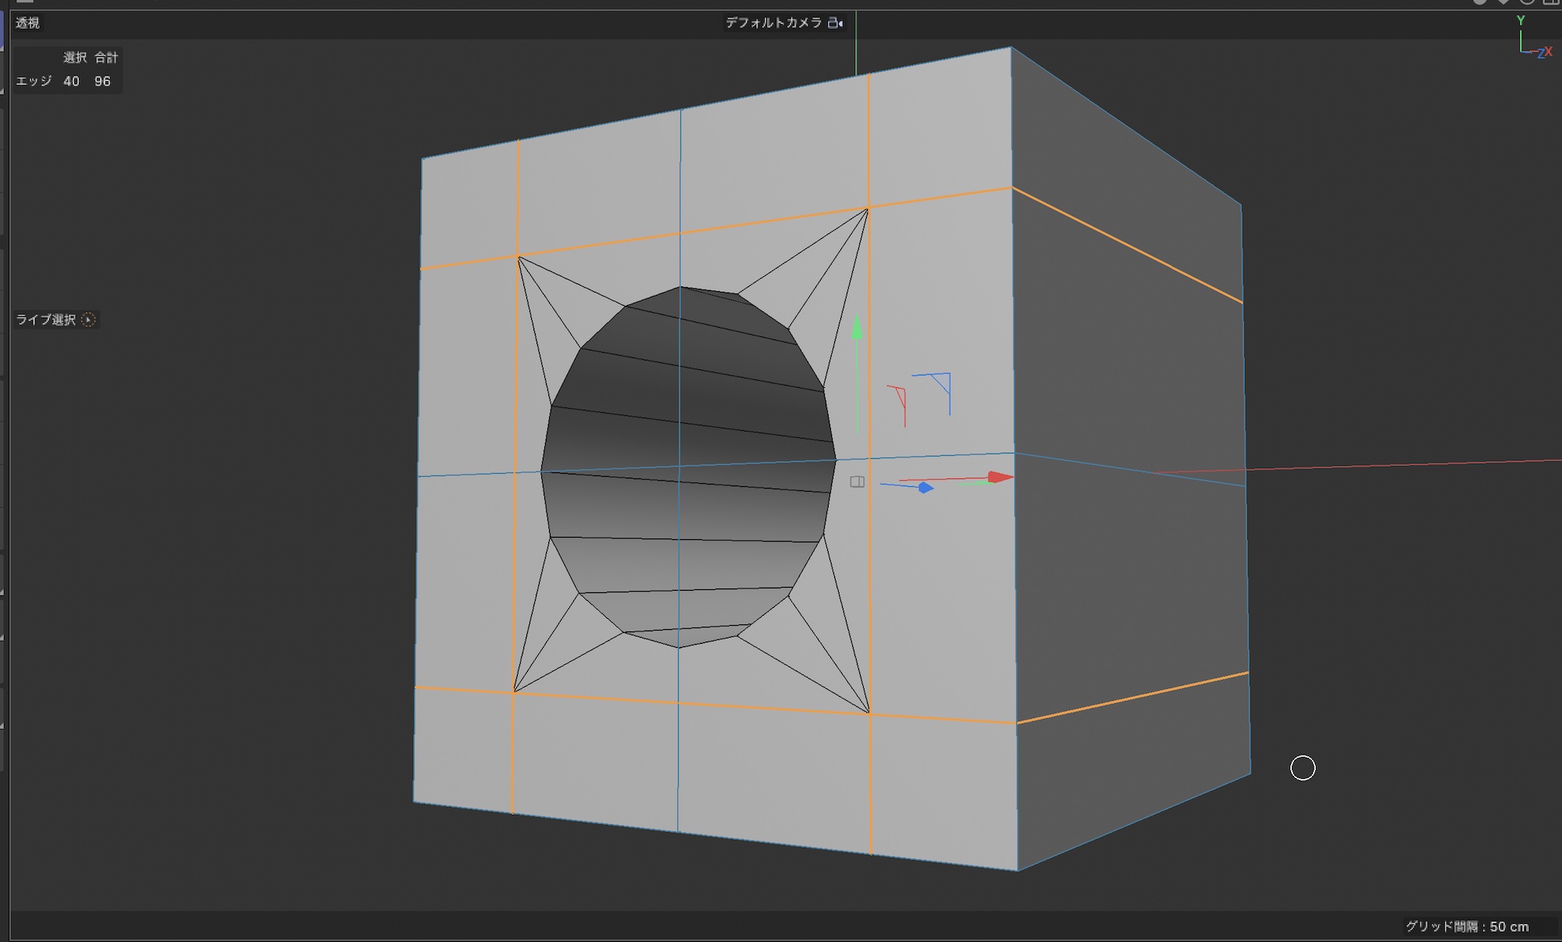
Task: Grab the green Y-axis arrow handle
Action: point(857,328)
